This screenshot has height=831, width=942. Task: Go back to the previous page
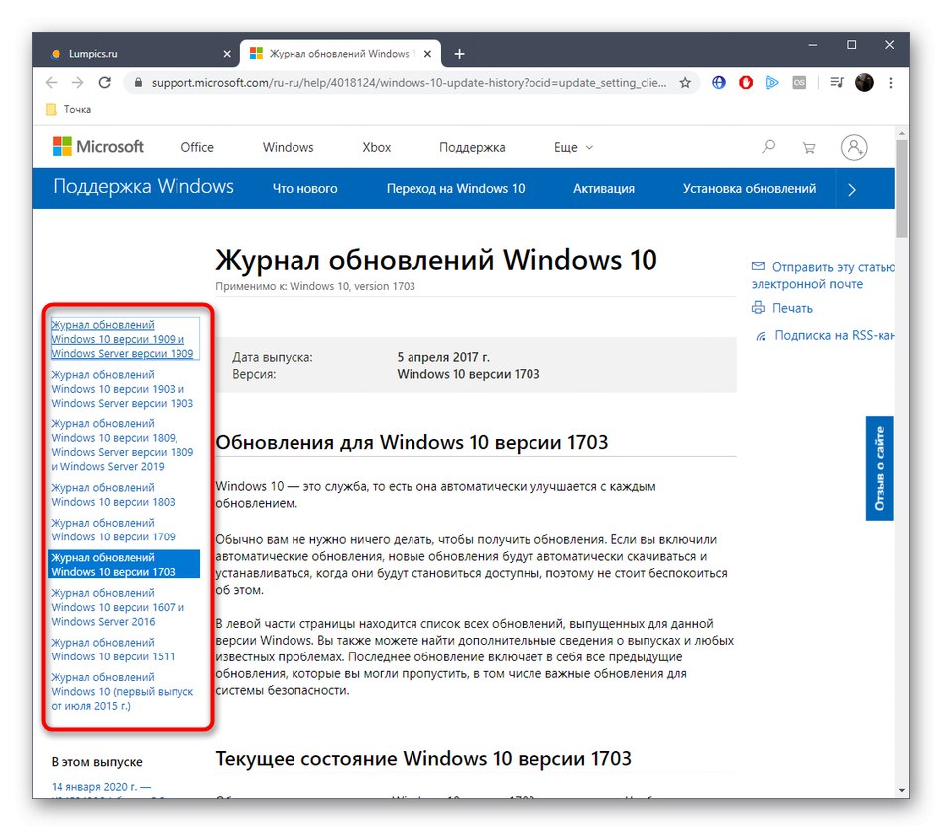click(51, 83)
